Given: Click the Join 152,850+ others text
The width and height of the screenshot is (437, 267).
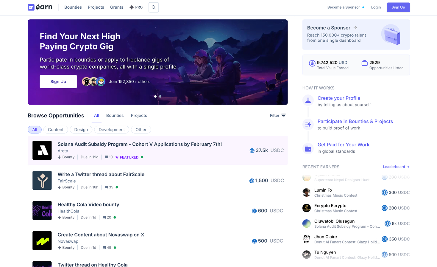Looking at the screenshot, I should 129,82.
